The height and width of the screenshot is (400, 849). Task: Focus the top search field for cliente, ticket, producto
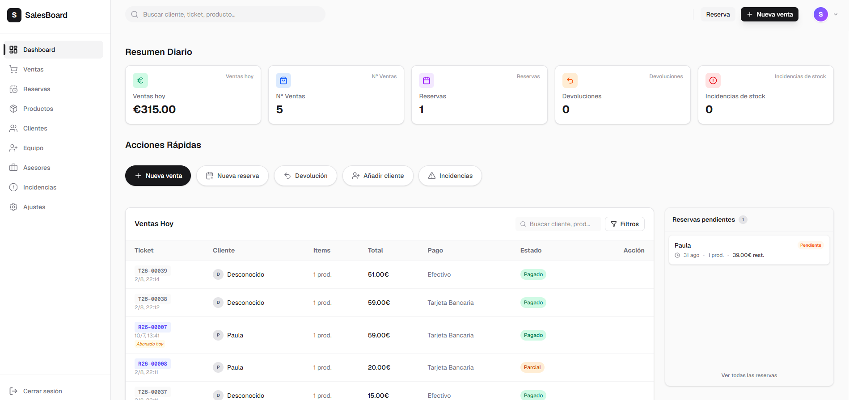[x=225, y=14]
